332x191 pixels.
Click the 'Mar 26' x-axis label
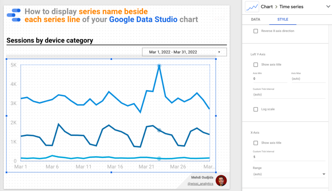coord(178,167)
